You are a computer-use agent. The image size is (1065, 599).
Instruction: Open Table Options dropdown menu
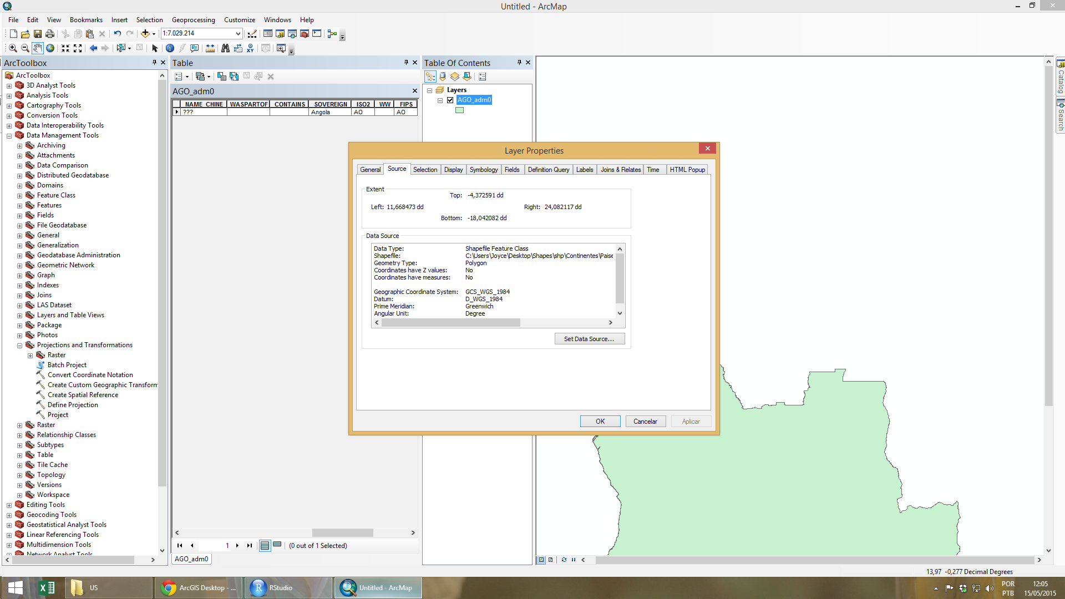[x=181, y=77]
